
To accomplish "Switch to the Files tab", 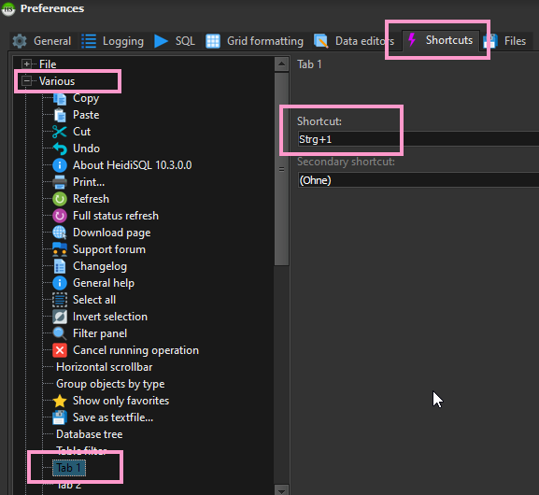I will pyautogui.click(x=505, y=41).
